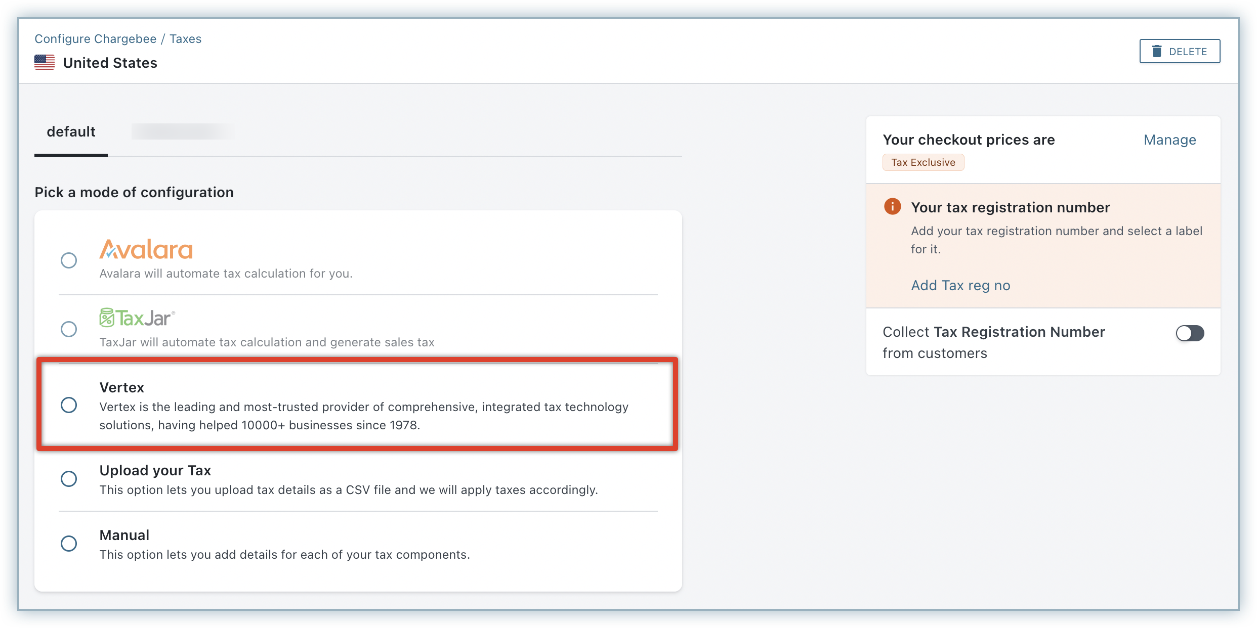Click the orange info icon
1257x628 pixels.
(892, 207)
